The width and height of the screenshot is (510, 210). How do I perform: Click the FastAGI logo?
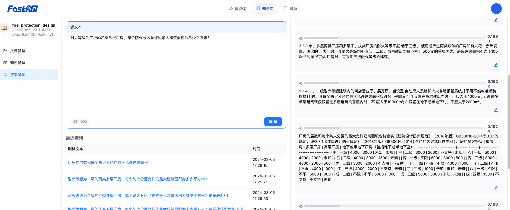(23, 9)
